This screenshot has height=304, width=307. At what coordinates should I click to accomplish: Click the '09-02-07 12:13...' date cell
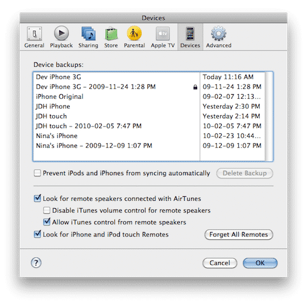[x=232, y=96]
